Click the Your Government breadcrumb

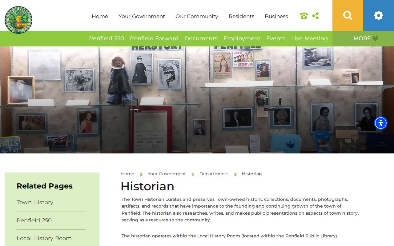(167, 174)
